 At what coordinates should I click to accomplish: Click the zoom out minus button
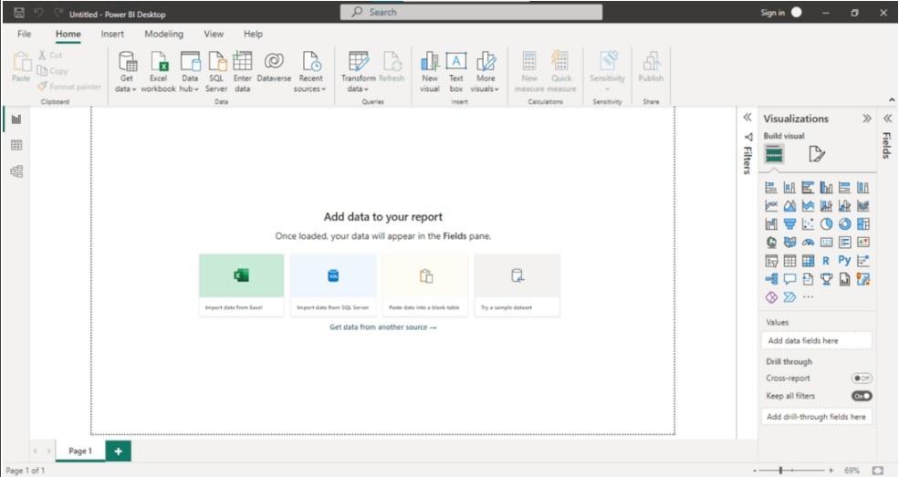755,470
